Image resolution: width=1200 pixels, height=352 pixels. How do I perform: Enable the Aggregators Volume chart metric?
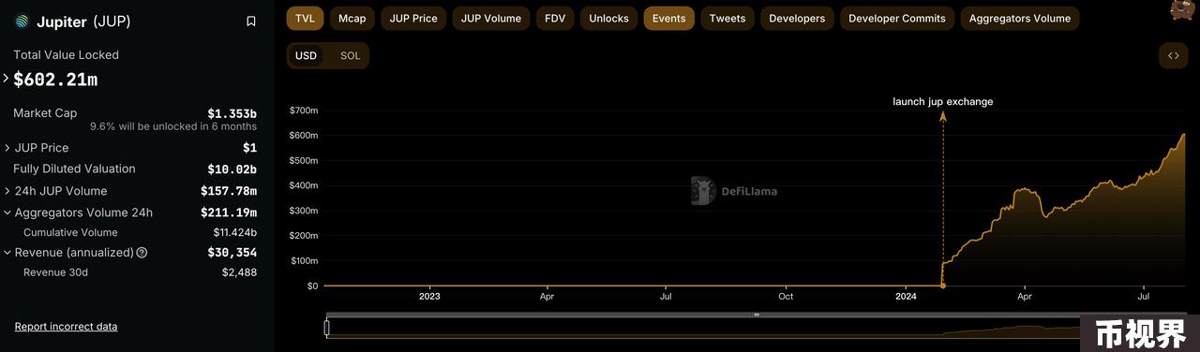pos(1019,18)
